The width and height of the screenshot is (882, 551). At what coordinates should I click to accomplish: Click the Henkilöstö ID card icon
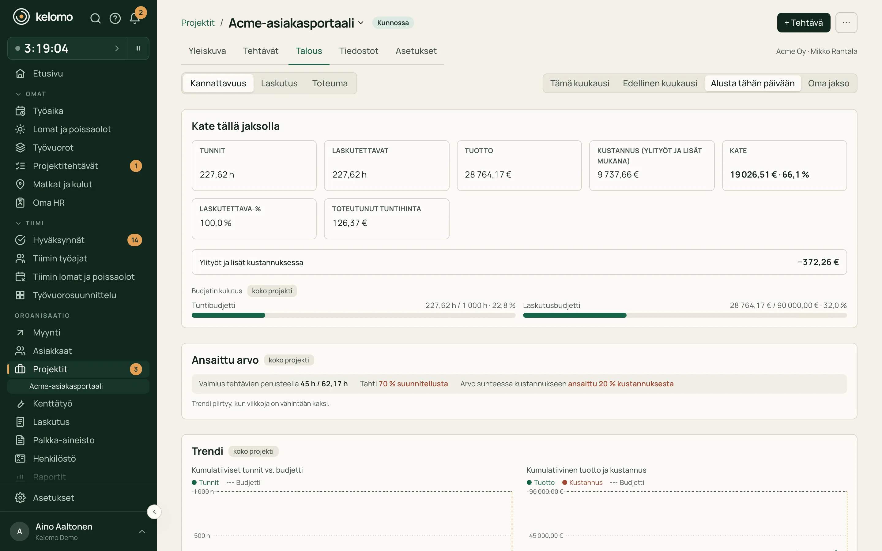click(20, 459)
